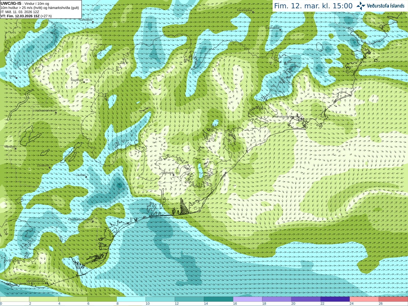Pick the 20–22 m/s purple legend swatch
Image resolution: width=408 pixels, height=306 pixels.
click(x=306, y=299)
